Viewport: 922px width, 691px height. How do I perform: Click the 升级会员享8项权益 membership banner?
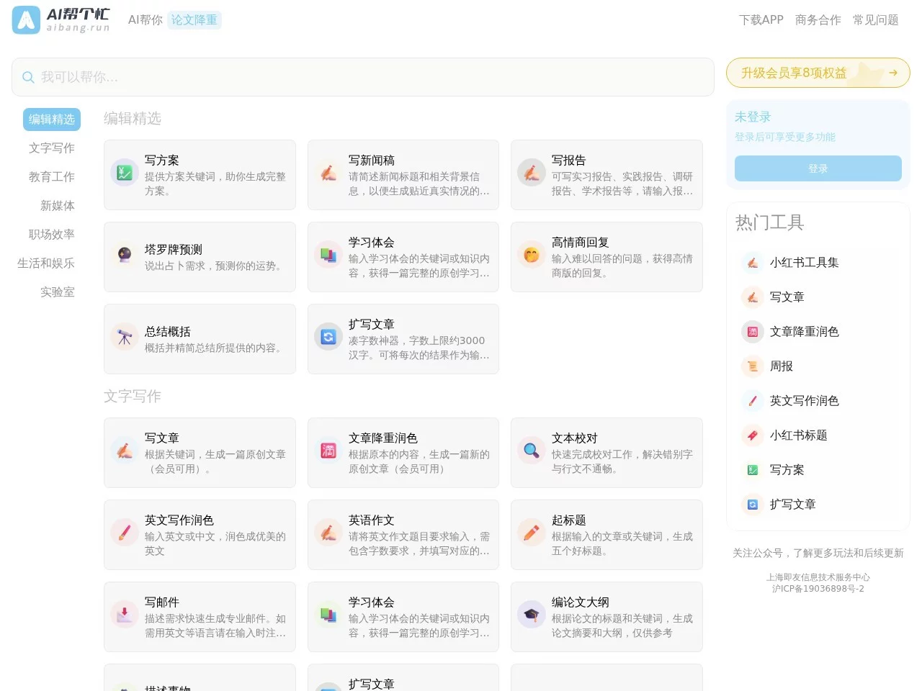818,73
